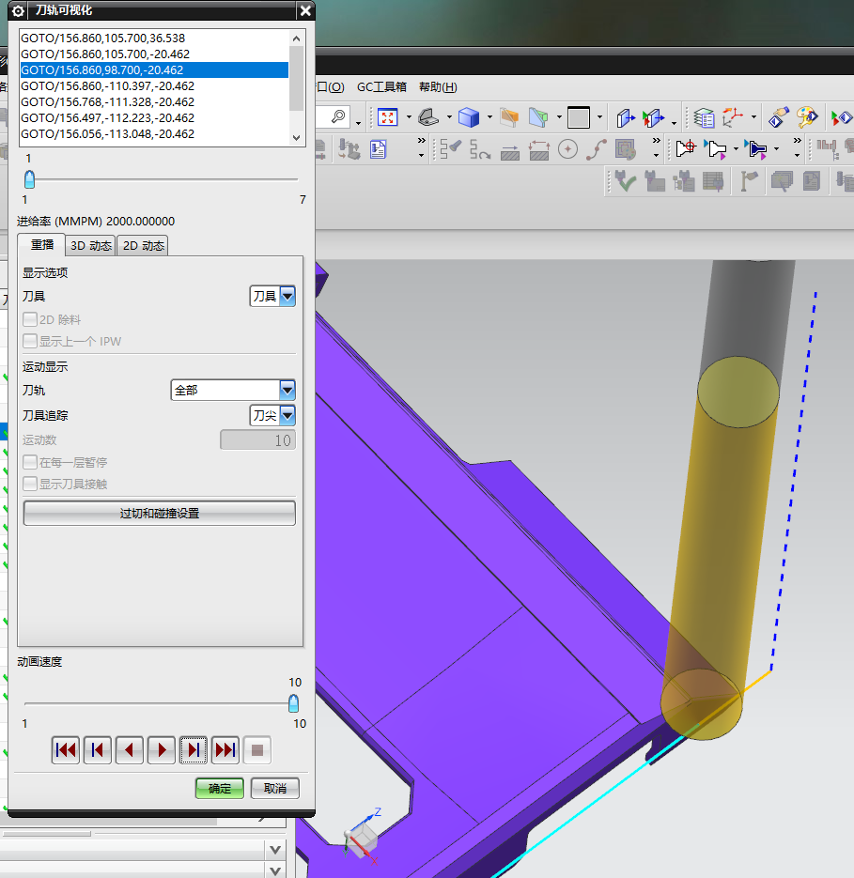Viewport: 854px width, 878px height.
Task: Click the dark blue tool icon
Action: tap(756, 149)
